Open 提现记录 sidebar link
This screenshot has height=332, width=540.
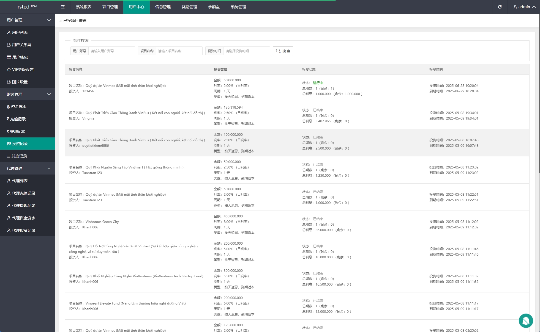[18, 131]
